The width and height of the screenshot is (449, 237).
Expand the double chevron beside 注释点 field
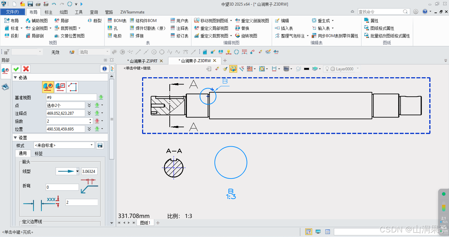[89, 113]
